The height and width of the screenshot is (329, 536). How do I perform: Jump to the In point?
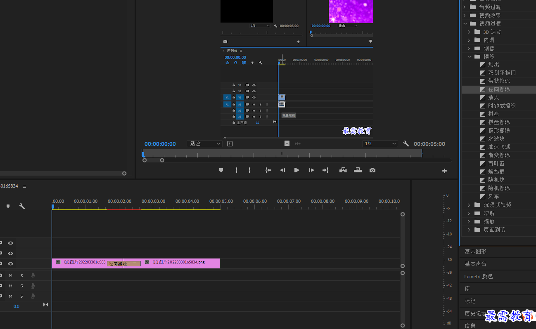pyautogui.click(x=268, y=170)
